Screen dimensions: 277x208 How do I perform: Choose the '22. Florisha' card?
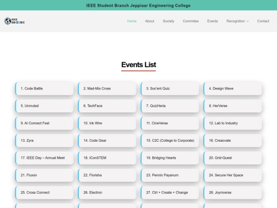point(107,175)
